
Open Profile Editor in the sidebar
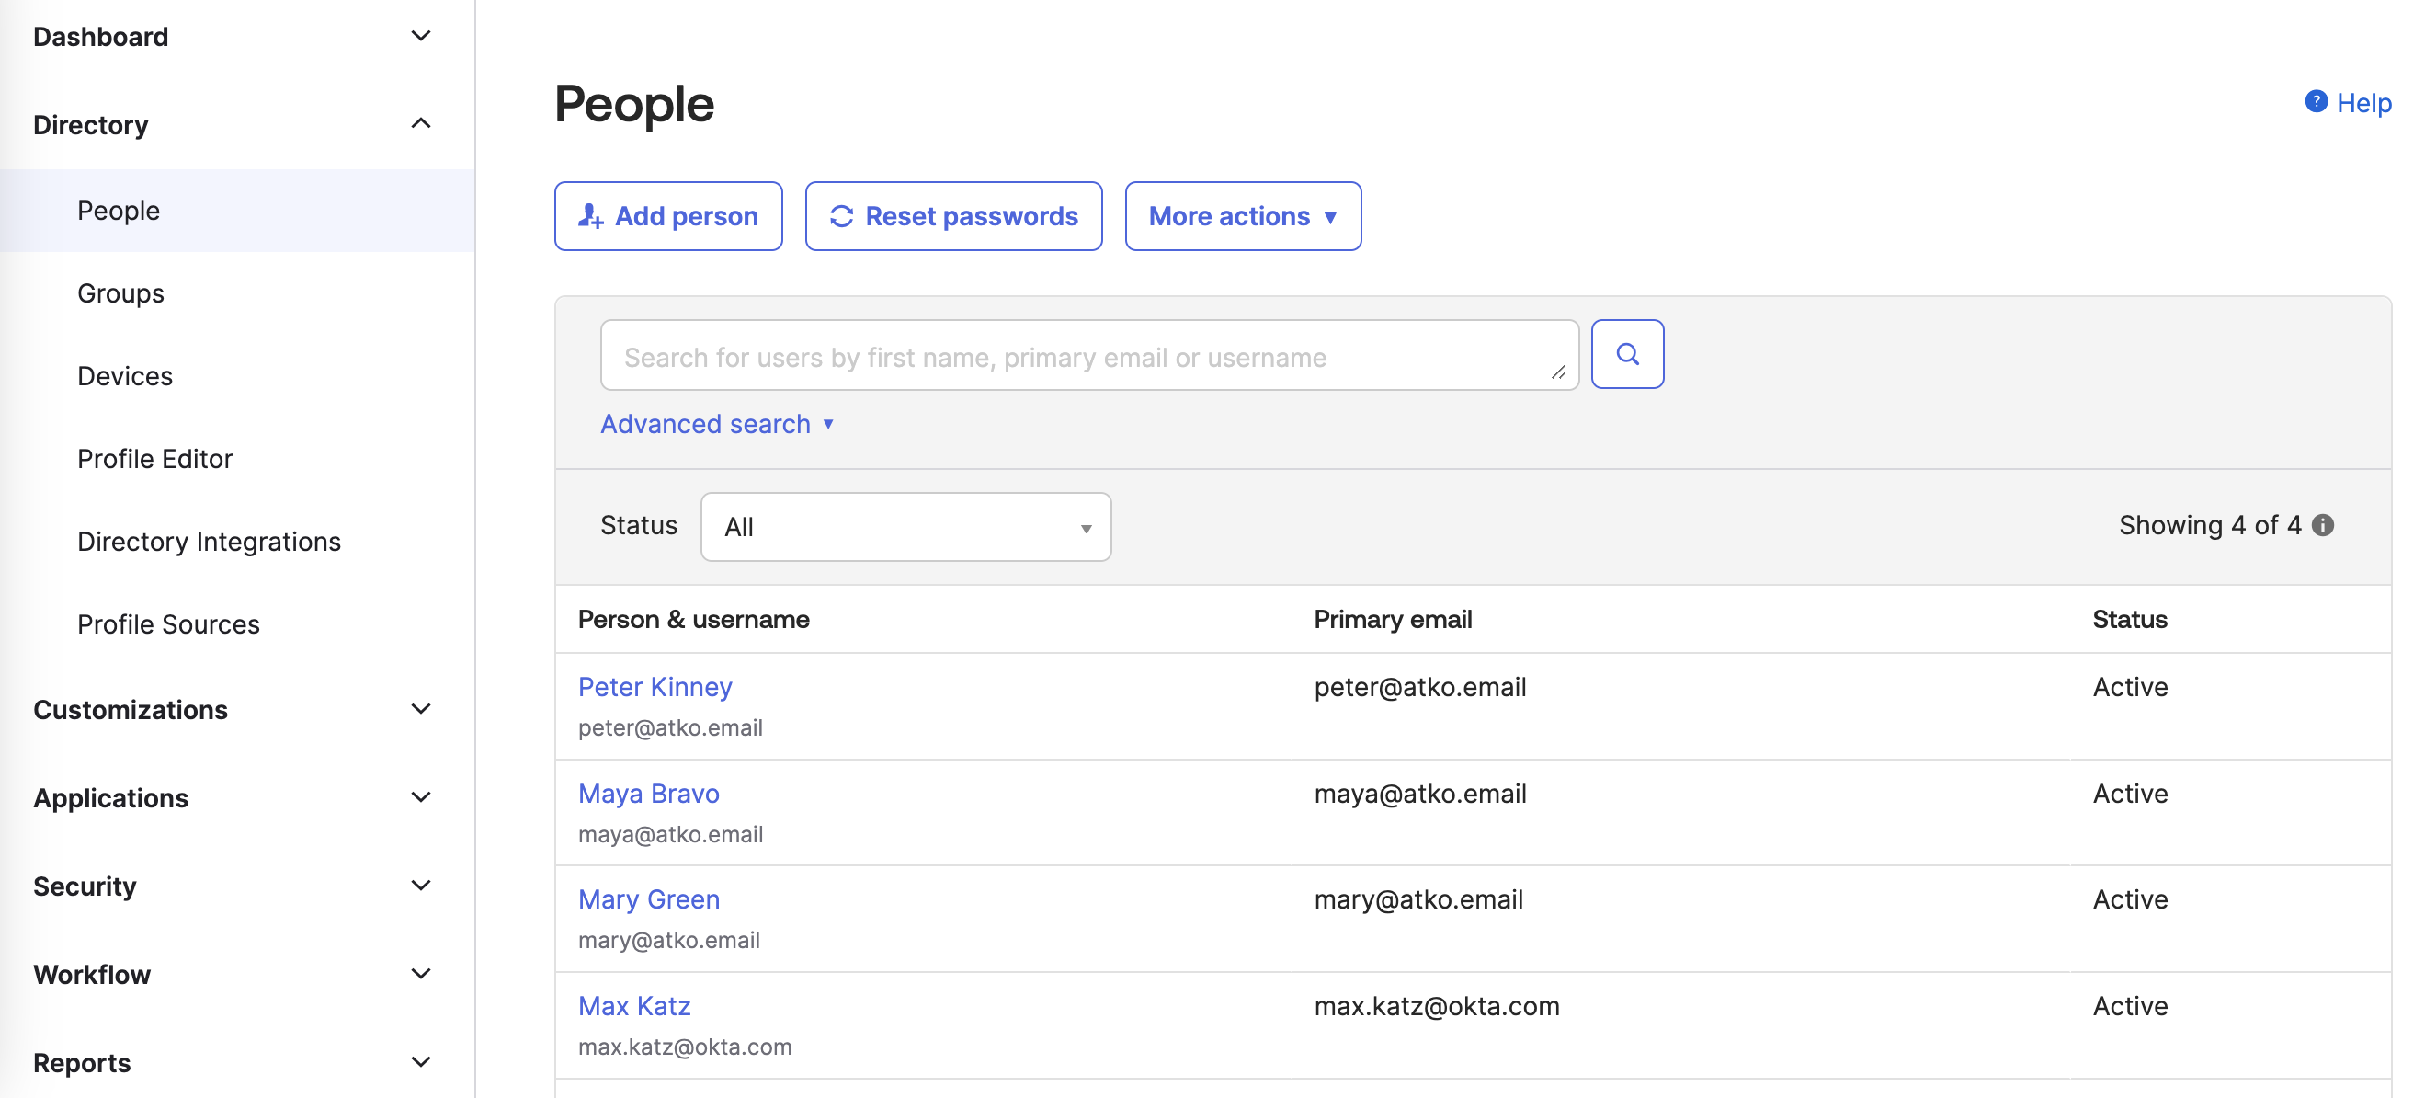click(154, 459)
